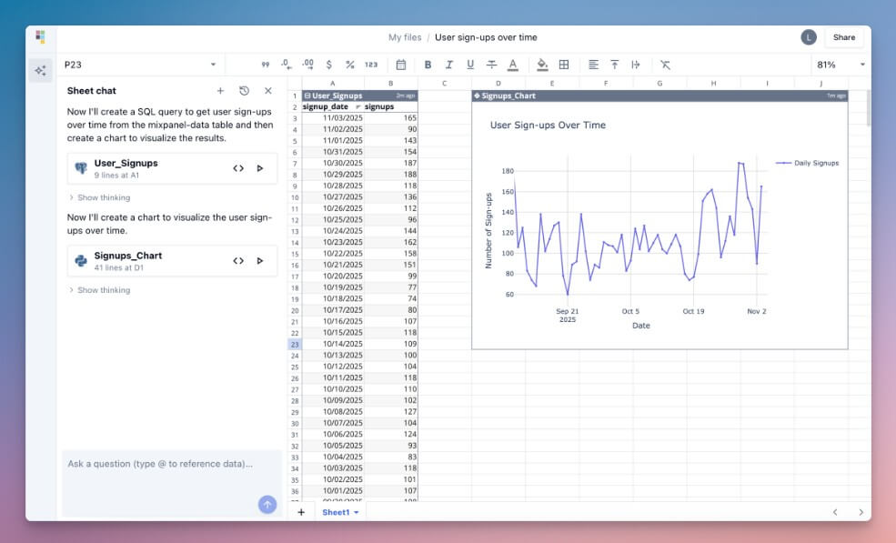
Task: Click the Share button
Action: (x=843, y=37)
